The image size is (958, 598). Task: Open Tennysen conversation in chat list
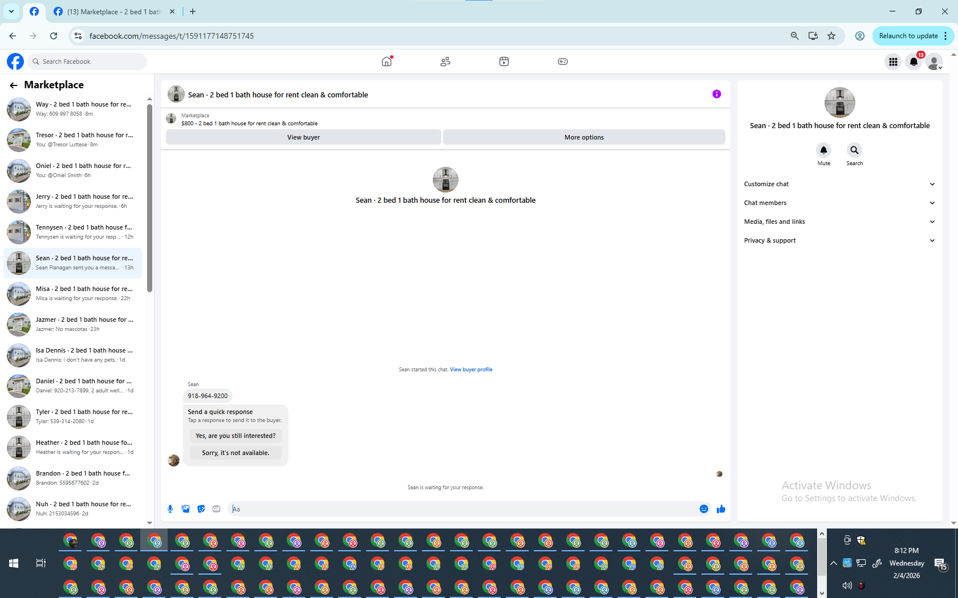coord(73,232)
